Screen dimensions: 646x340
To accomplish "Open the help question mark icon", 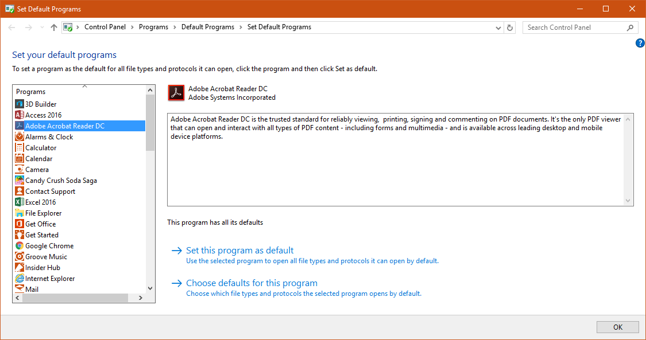I will coord(640,43).
